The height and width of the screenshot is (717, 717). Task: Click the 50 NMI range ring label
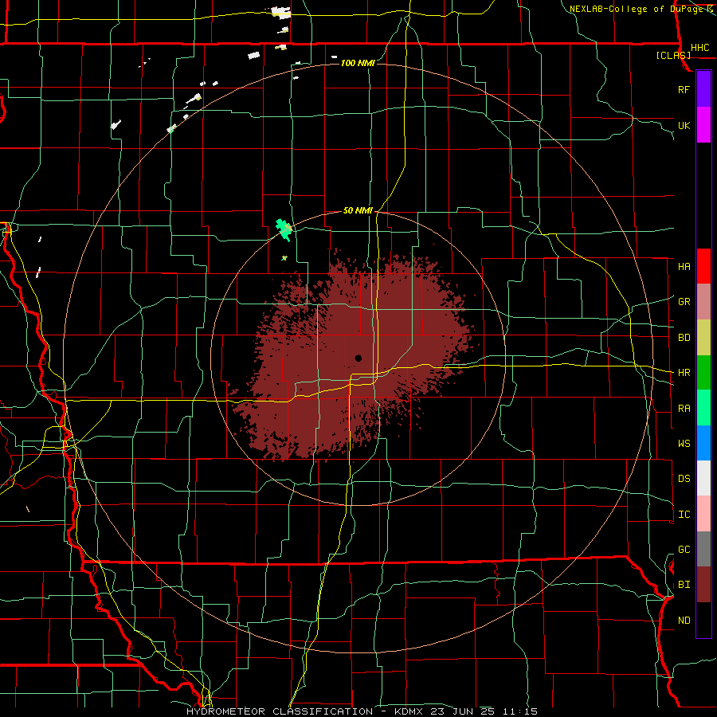pyautogui.click(x=358, y=210)
